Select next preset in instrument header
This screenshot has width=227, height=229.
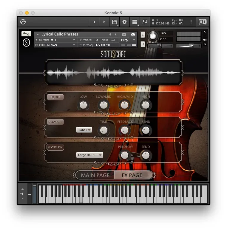click(x=116, y=35)
